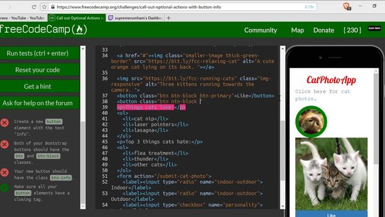Click the green check beside 'Make sure all your button' test
The width and height of the screenshot is (385, 217).
point(4,188)
